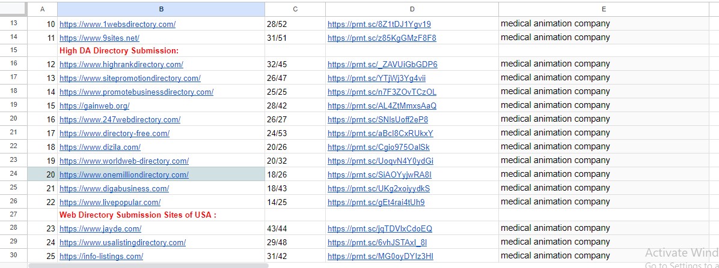Open the jayde.com directory link
Viewport: 719px width, 268px height.
pyautogui.click(x=100, y=229)
